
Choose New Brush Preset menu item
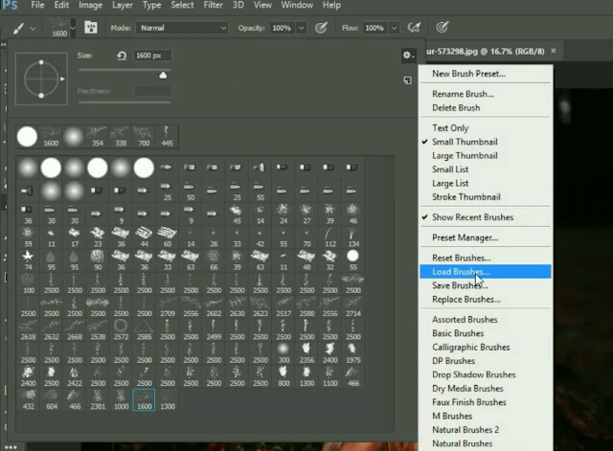coord(468,74)
